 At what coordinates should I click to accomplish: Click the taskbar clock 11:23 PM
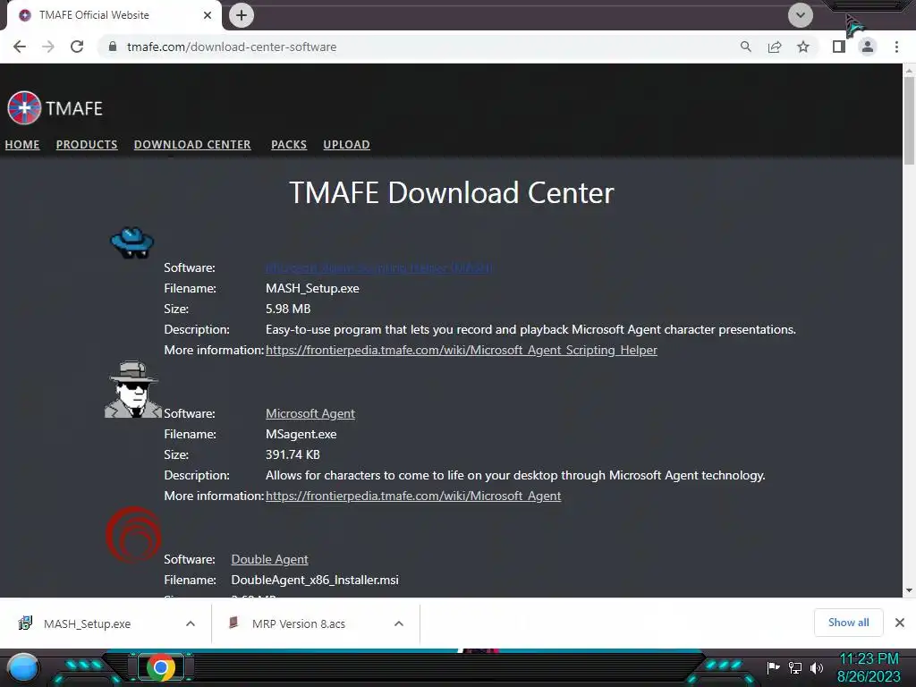pos(869,659)
